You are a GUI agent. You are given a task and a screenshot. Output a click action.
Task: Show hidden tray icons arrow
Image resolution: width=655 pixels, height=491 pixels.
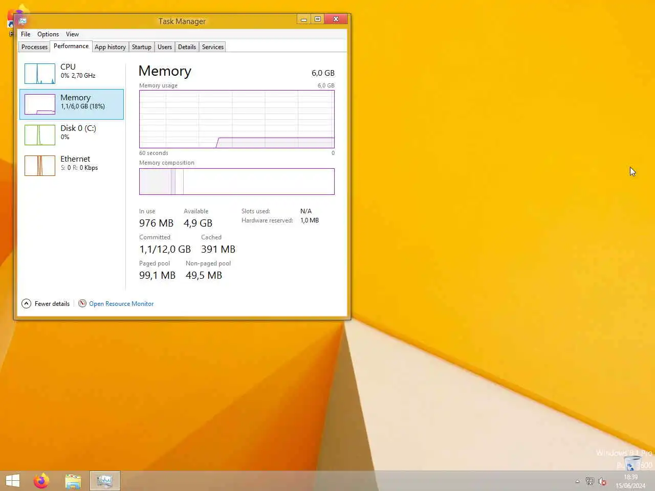point(577,481)
